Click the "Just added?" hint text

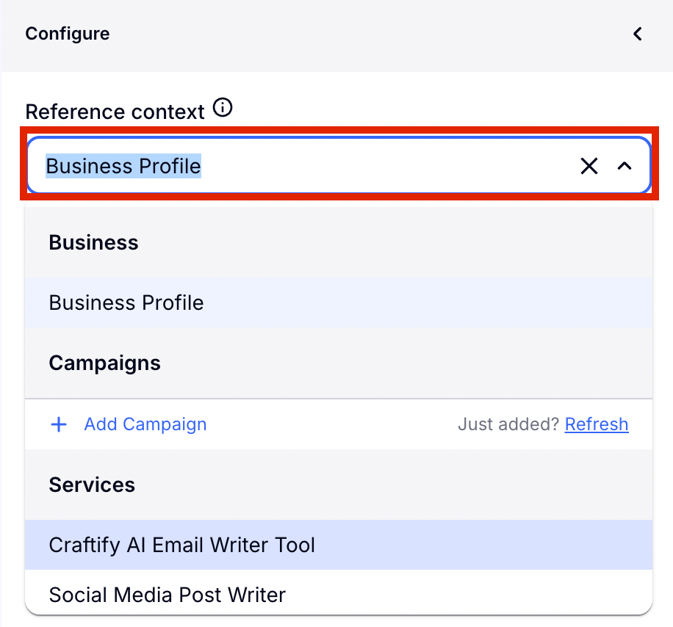pos(508,424)
